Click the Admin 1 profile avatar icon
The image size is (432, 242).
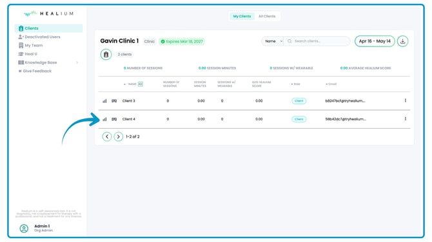pyautogui.click(x=24, y=228)
